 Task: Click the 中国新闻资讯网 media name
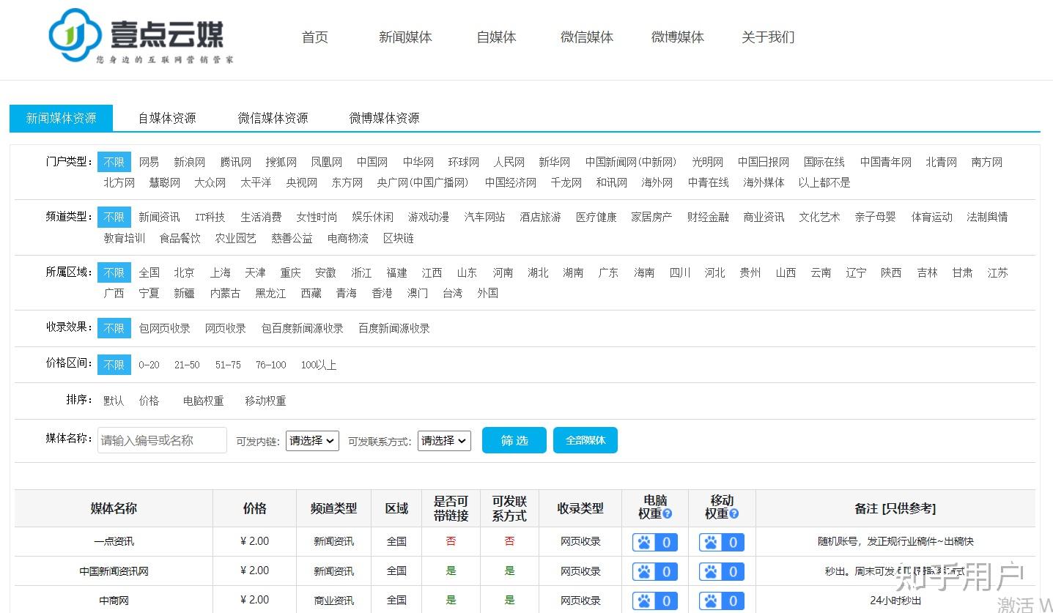tap(114, 571)
